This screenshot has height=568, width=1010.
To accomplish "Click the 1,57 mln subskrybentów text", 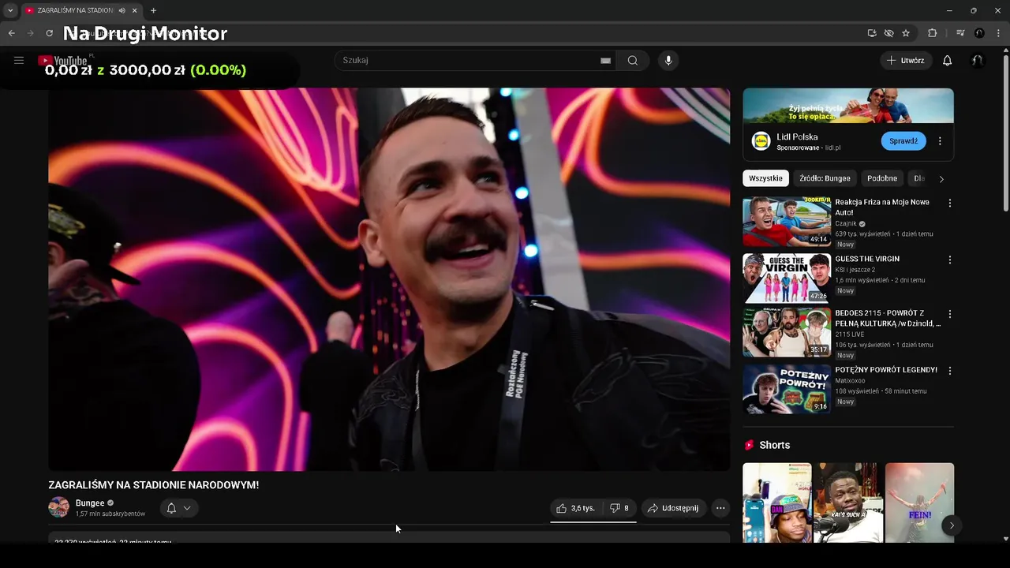I will 110,514.
